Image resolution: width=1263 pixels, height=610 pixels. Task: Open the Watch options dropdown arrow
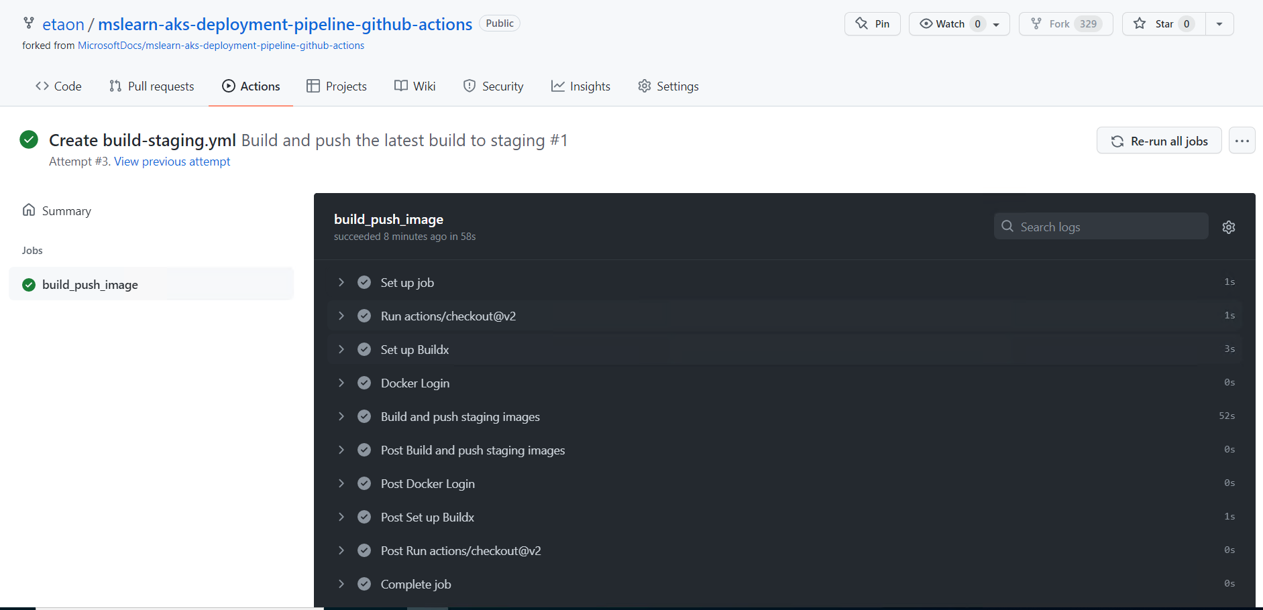[x=997, y=24]
